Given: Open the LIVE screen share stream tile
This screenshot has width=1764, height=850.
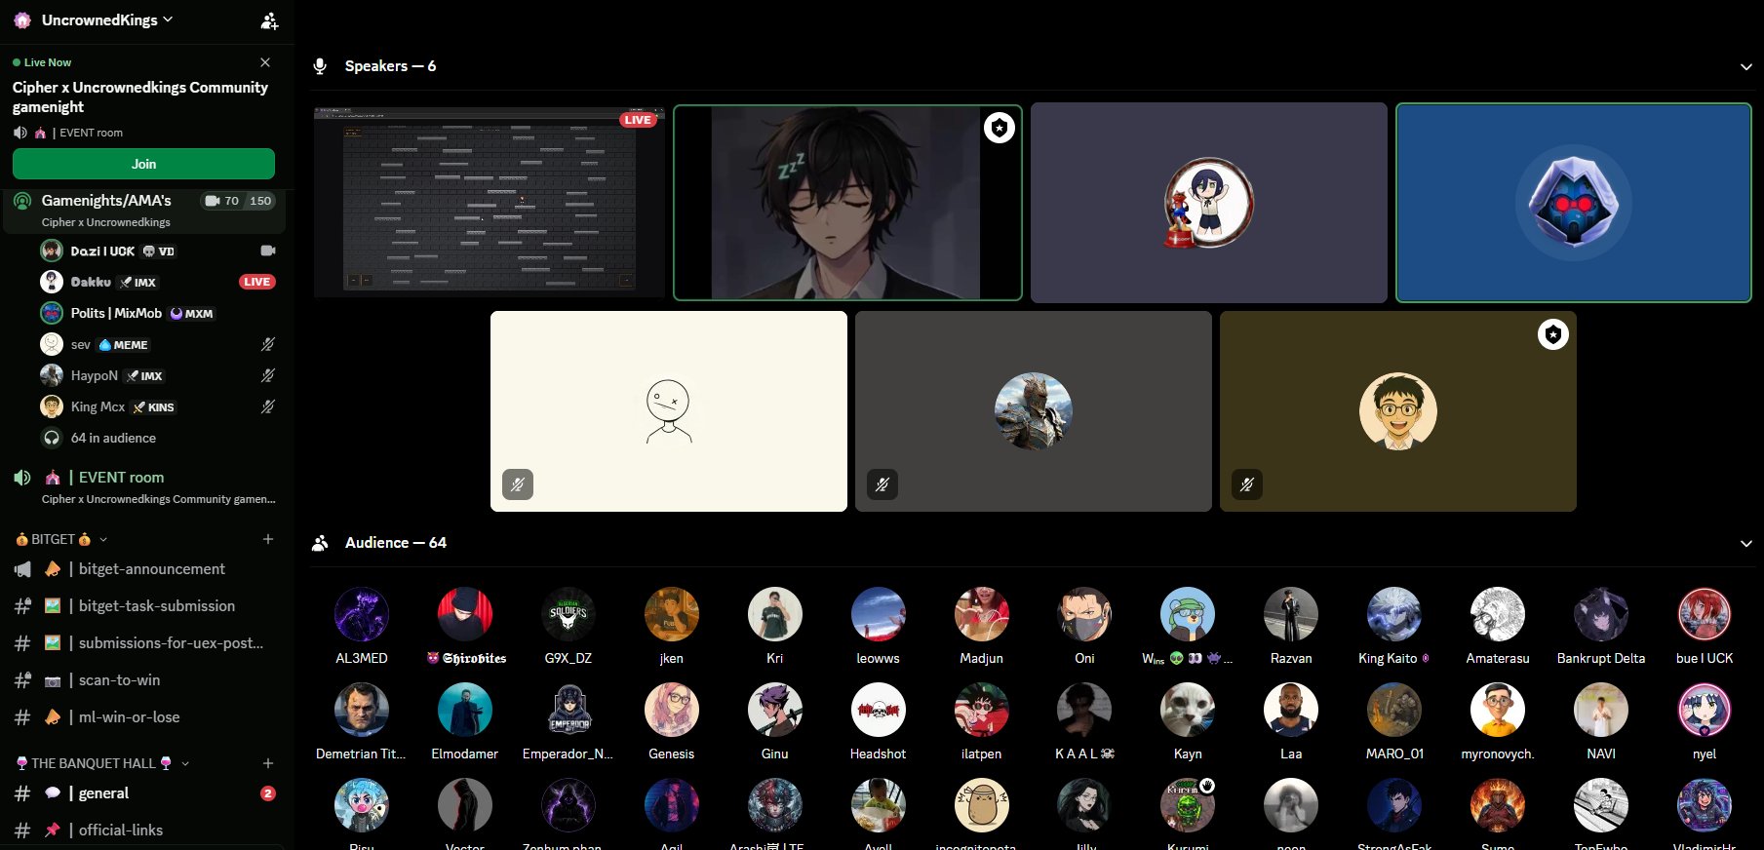Looking at the screenshot, I should pos(490,202).
